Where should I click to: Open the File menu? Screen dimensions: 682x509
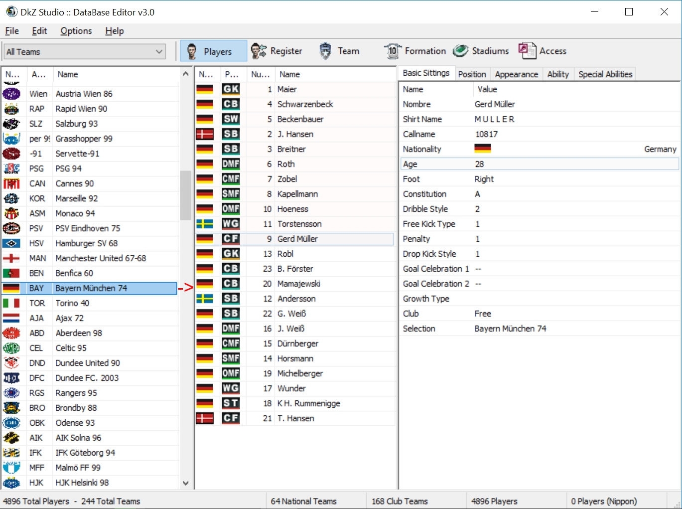[12, 31]
